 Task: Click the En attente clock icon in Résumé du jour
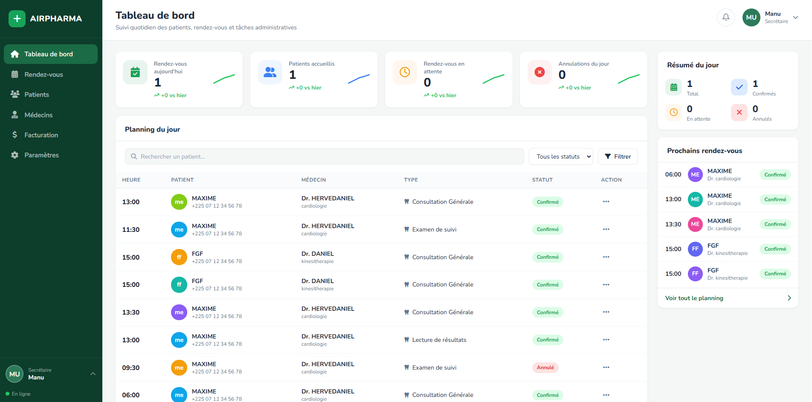tap(674, 113)
